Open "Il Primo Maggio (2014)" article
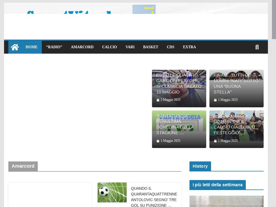276x207 pixels. click(234, 125)
